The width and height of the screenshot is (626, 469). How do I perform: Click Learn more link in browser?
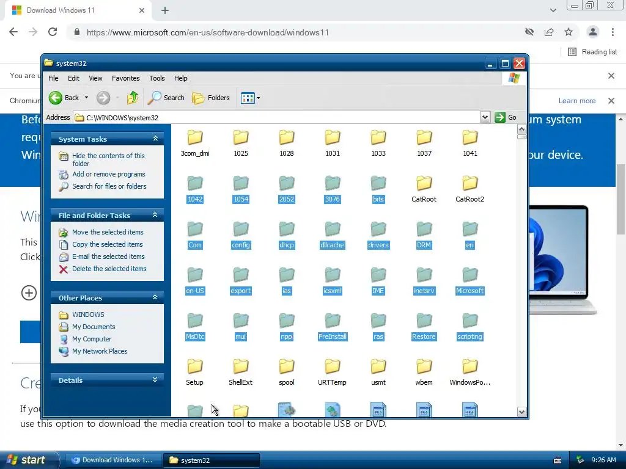(x=577, y=101)
